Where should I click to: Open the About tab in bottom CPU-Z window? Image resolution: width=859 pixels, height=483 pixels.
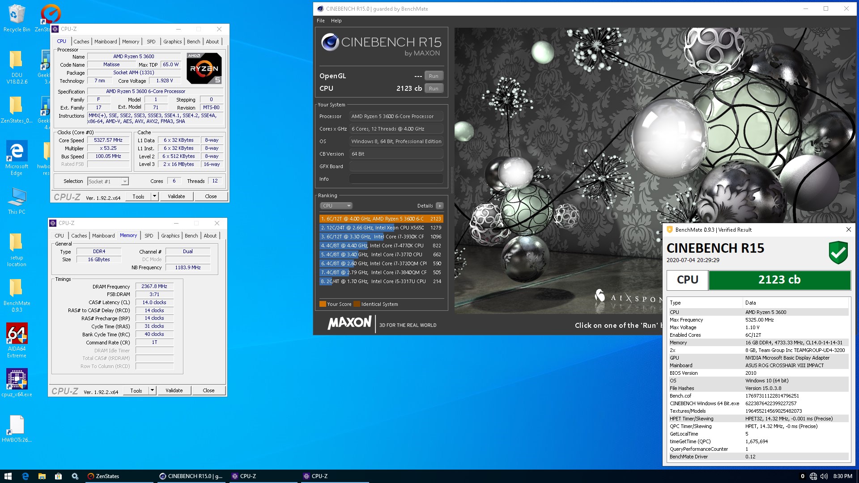[210, 236]
